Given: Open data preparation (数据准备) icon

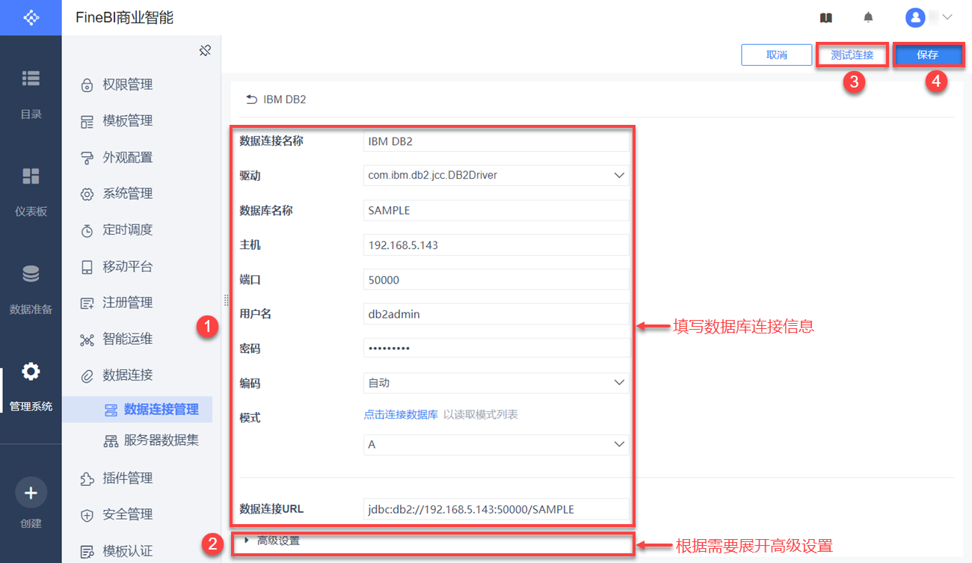Looking at the screenshot, I should [x=31, y=274].
